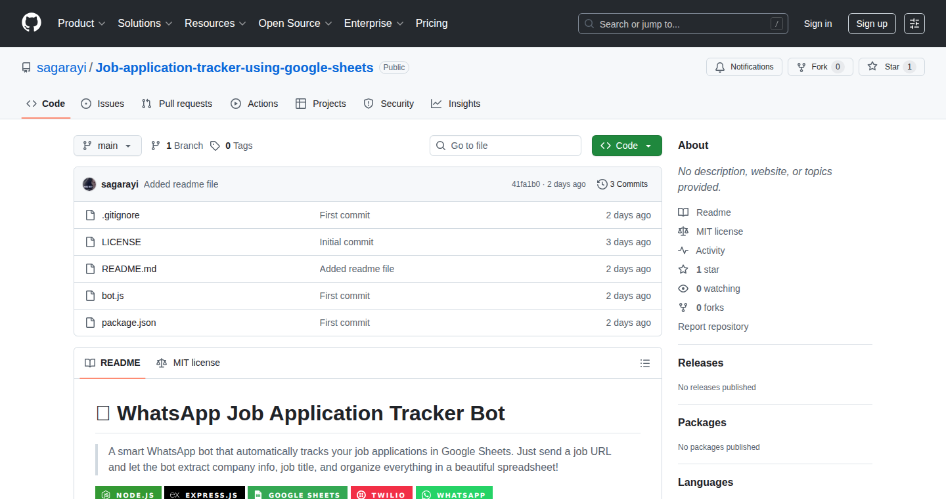Open the Insights tab
946x499 pixels.
click(x=456, y=104)
